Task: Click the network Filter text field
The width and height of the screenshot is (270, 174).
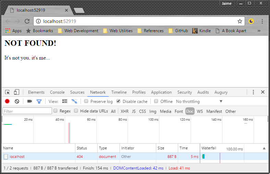Action: point(27,111)
